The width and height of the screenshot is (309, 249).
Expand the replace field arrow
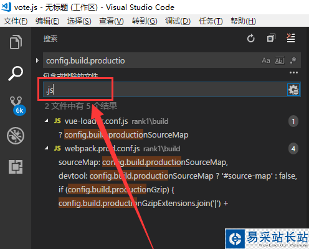pyautogui.click(x=37, y=60)
